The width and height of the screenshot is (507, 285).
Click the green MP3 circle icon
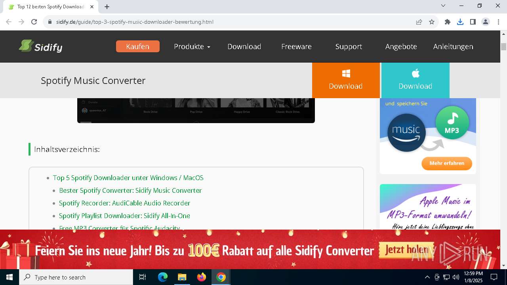[452, 122]
